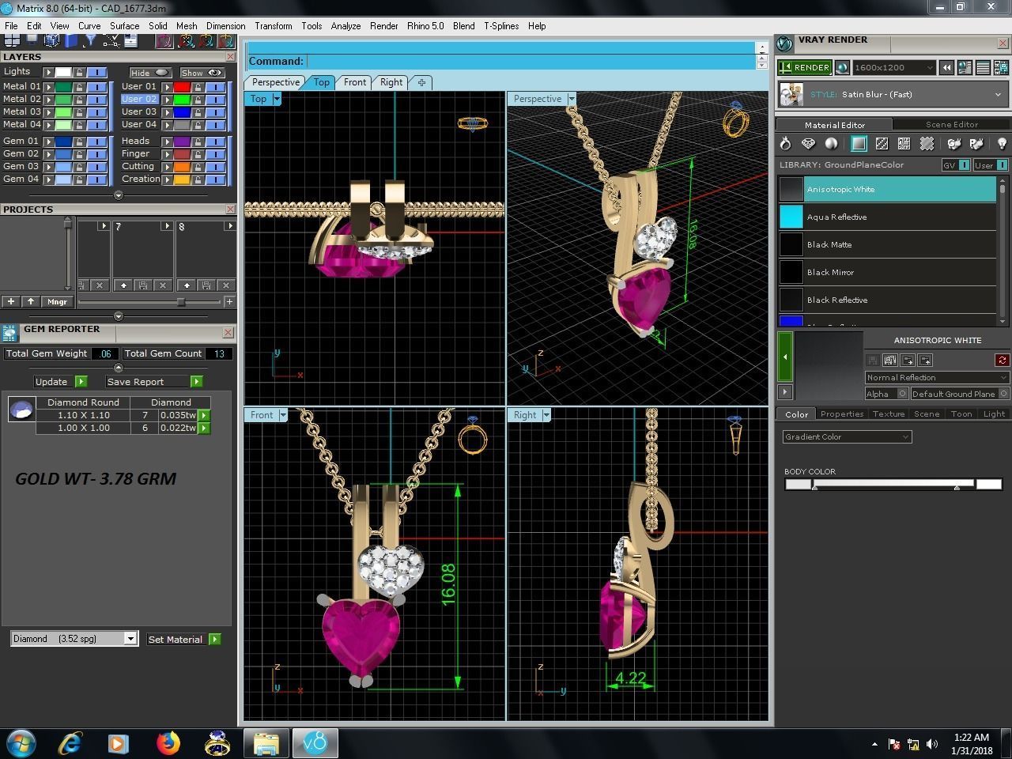Click the G snail material icon
Viewport: 1012px width, 759px height.
pos(954,143)
